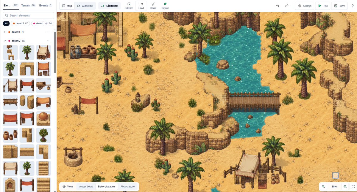Pick the two round towers element
This screenshot has width=357, height=192.
27,102
